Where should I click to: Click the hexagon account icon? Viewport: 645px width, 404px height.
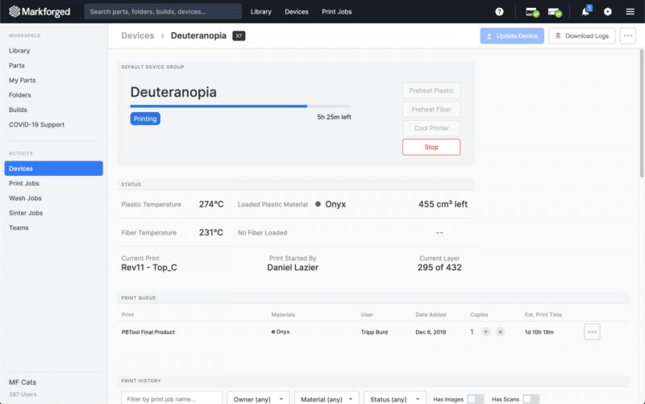pyautogui.click(x=608, y=12)
